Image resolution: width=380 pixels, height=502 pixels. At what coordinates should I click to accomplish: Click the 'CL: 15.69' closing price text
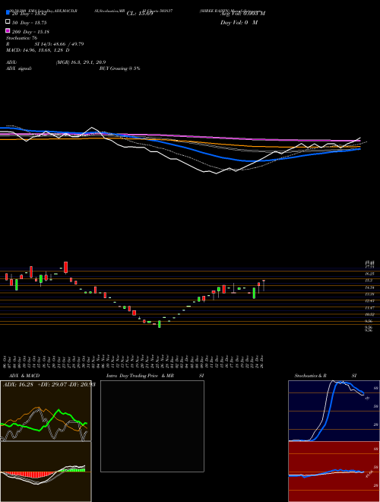tap(140, 14)
